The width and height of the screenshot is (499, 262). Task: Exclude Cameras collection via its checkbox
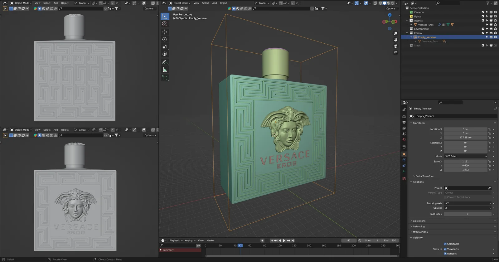pyautogui.click(x=483, y=12)
